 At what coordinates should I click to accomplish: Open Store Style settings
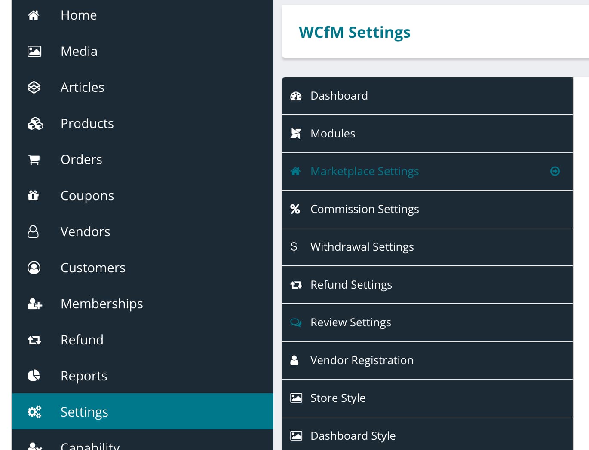point(337,398)
